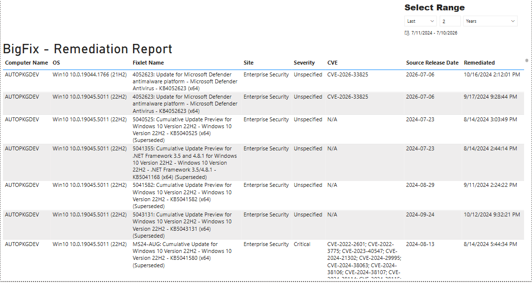532x284 pixels.
Task: Click the fixlet '5043131: Cumulative Update Preview'
Action: coord(182,225)
